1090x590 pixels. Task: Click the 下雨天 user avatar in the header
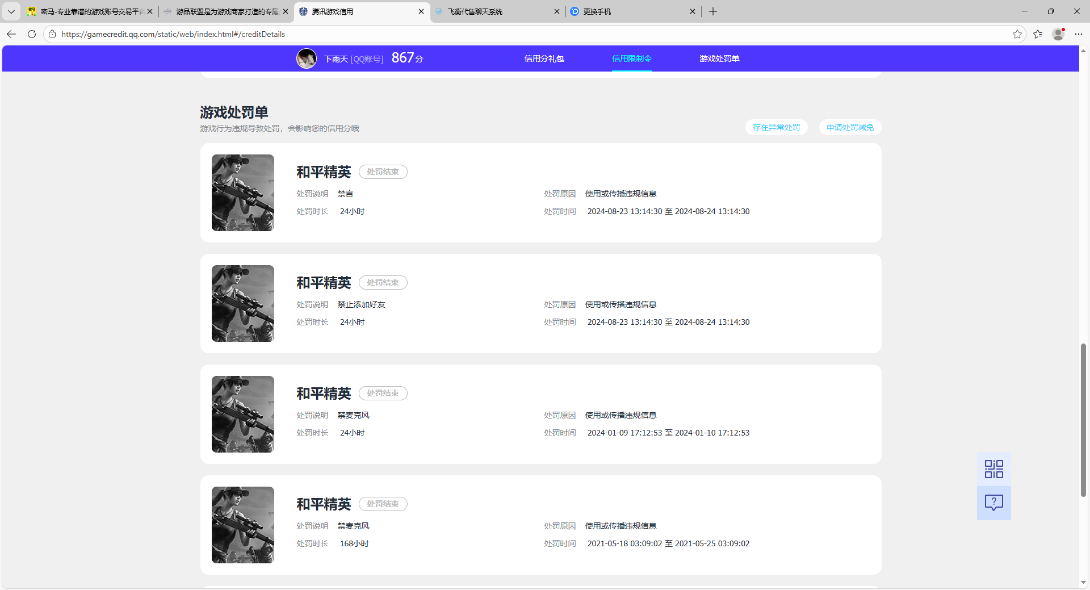point(307,58)
